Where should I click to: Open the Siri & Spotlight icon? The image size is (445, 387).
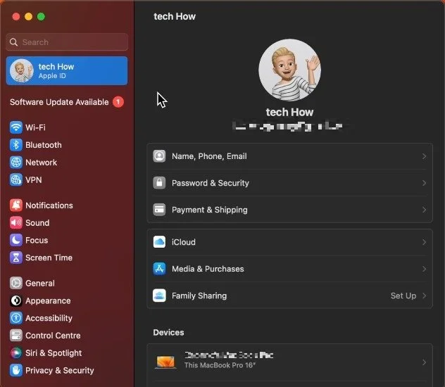coord(16,353)
